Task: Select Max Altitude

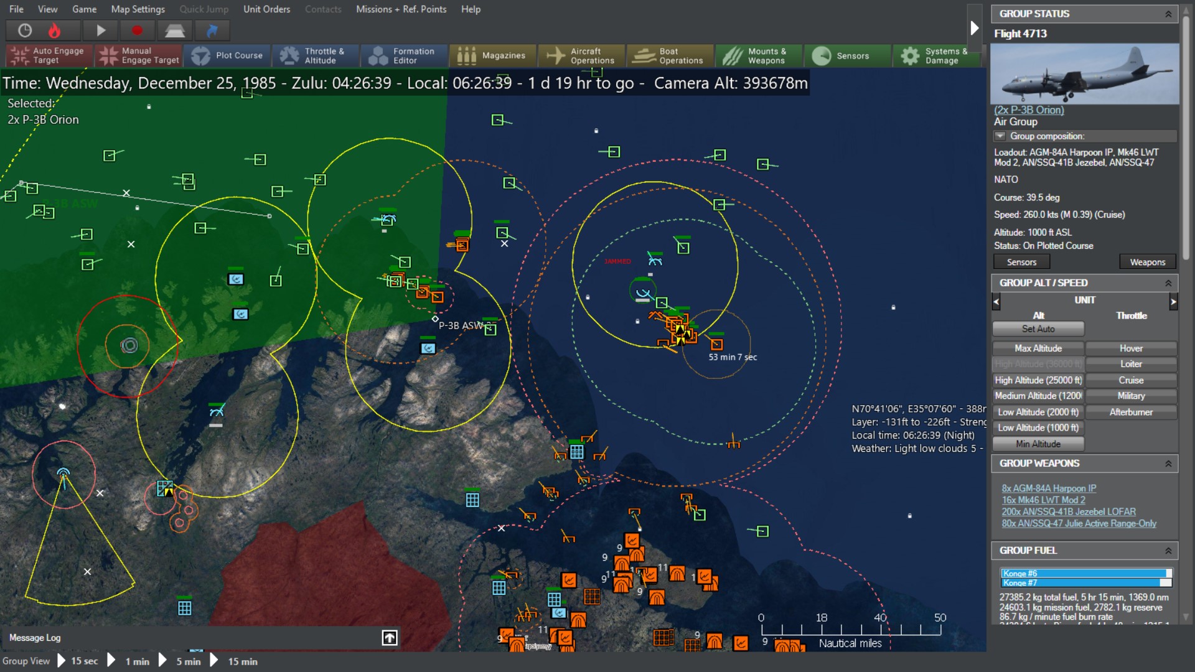Action: pos(1038,348)
